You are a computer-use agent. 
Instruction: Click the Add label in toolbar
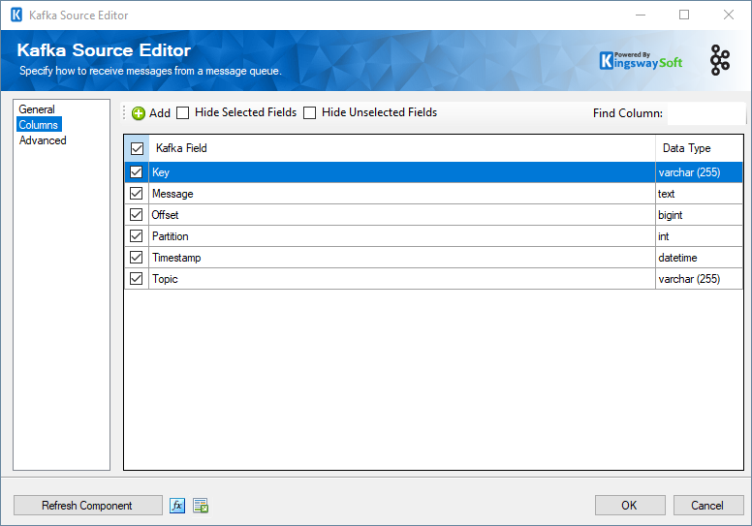(x=160, y=113)
